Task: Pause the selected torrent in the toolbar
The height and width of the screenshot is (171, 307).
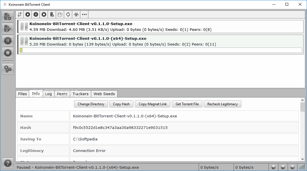Action: [x=36, y=14]
